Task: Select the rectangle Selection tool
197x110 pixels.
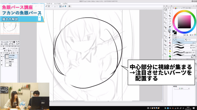Action: tap(170, 19)
